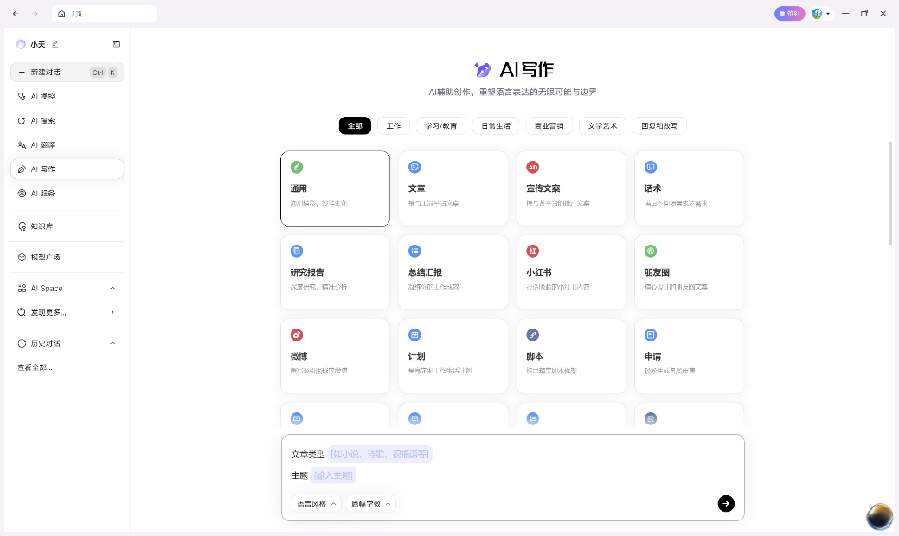Collapse the sidebar using the panel icon
The image size is (899, 536).
[117, 44]
